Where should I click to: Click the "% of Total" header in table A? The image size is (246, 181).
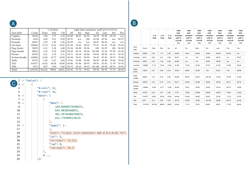pos(53,30)
